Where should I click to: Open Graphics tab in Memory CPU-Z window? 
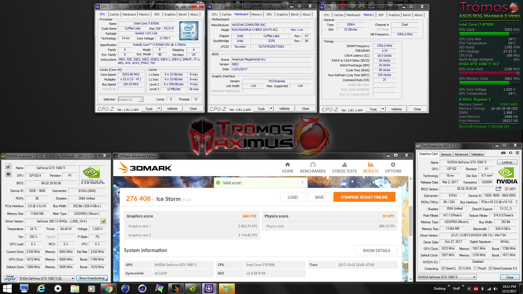pos(394,15)
